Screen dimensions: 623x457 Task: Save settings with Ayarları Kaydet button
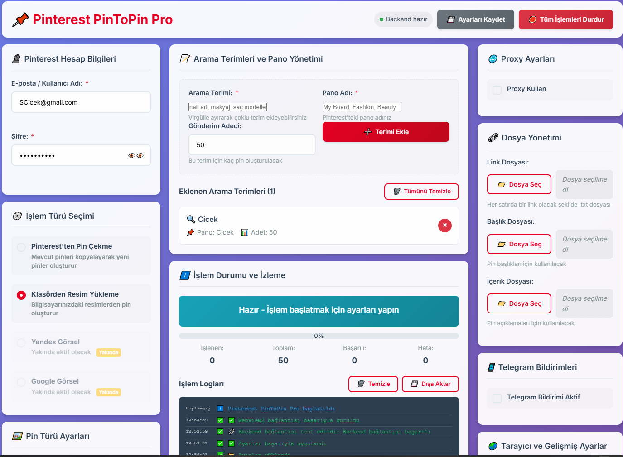coord(476,19)
